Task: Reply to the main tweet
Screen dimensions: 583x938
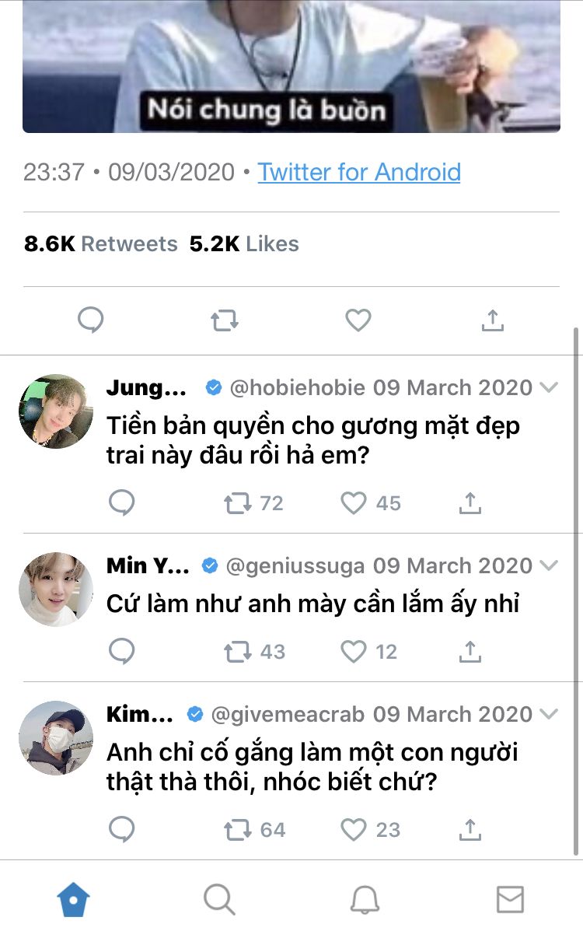Action: click(91, 320)
